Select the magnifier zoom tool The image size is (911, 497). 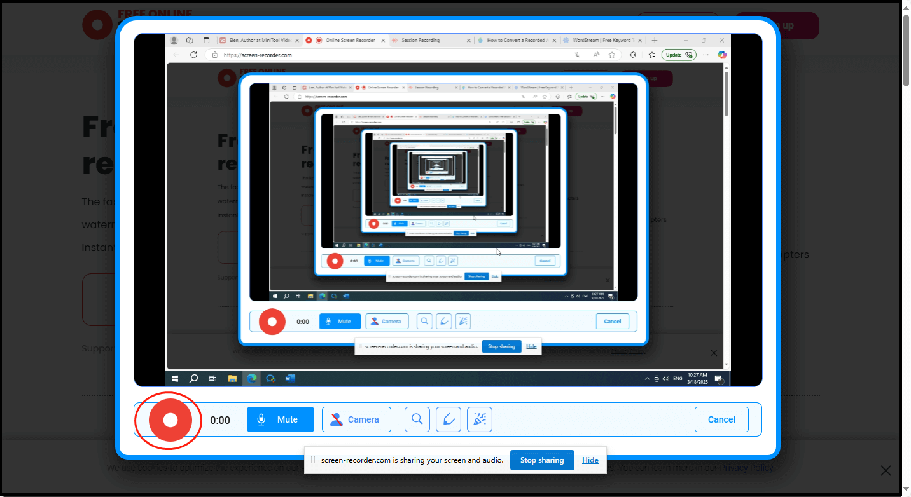pos(417,419)
